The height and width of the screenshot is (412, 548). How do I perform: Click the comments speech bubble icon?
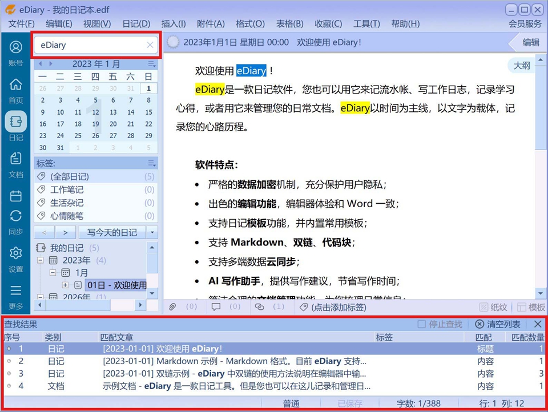tap(216, 307)
